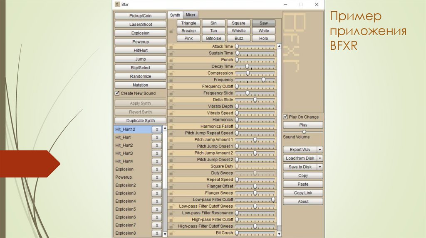Select the Square waveform
The height and width of the screenshot is (238, 426).
[238, 23]
